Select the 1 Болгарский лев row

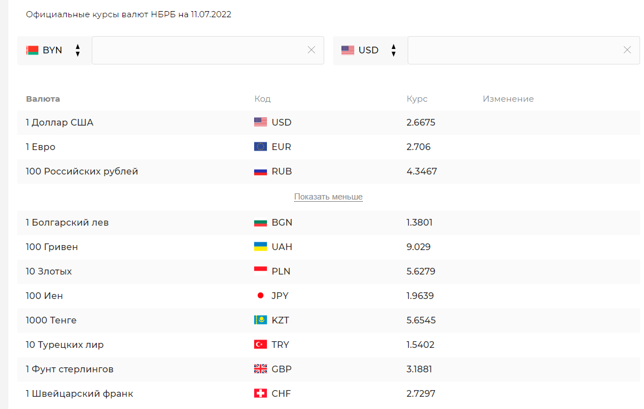coord(67,222)
